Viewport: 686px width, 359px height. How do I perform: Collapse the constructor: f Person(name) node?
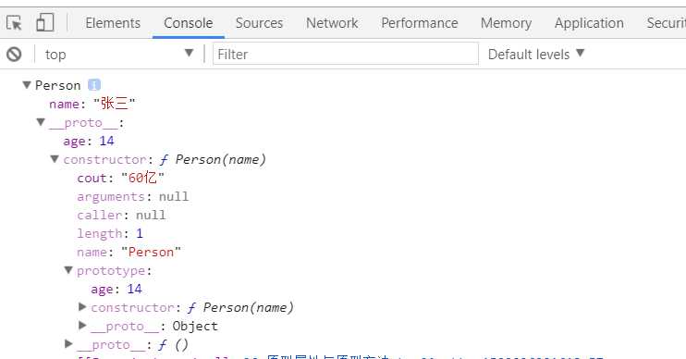55,159
